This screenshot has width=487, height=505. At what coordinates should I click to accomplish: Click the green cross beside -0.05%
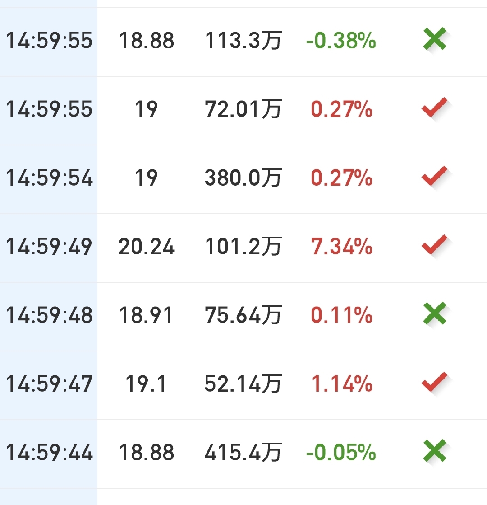point(435,451)
